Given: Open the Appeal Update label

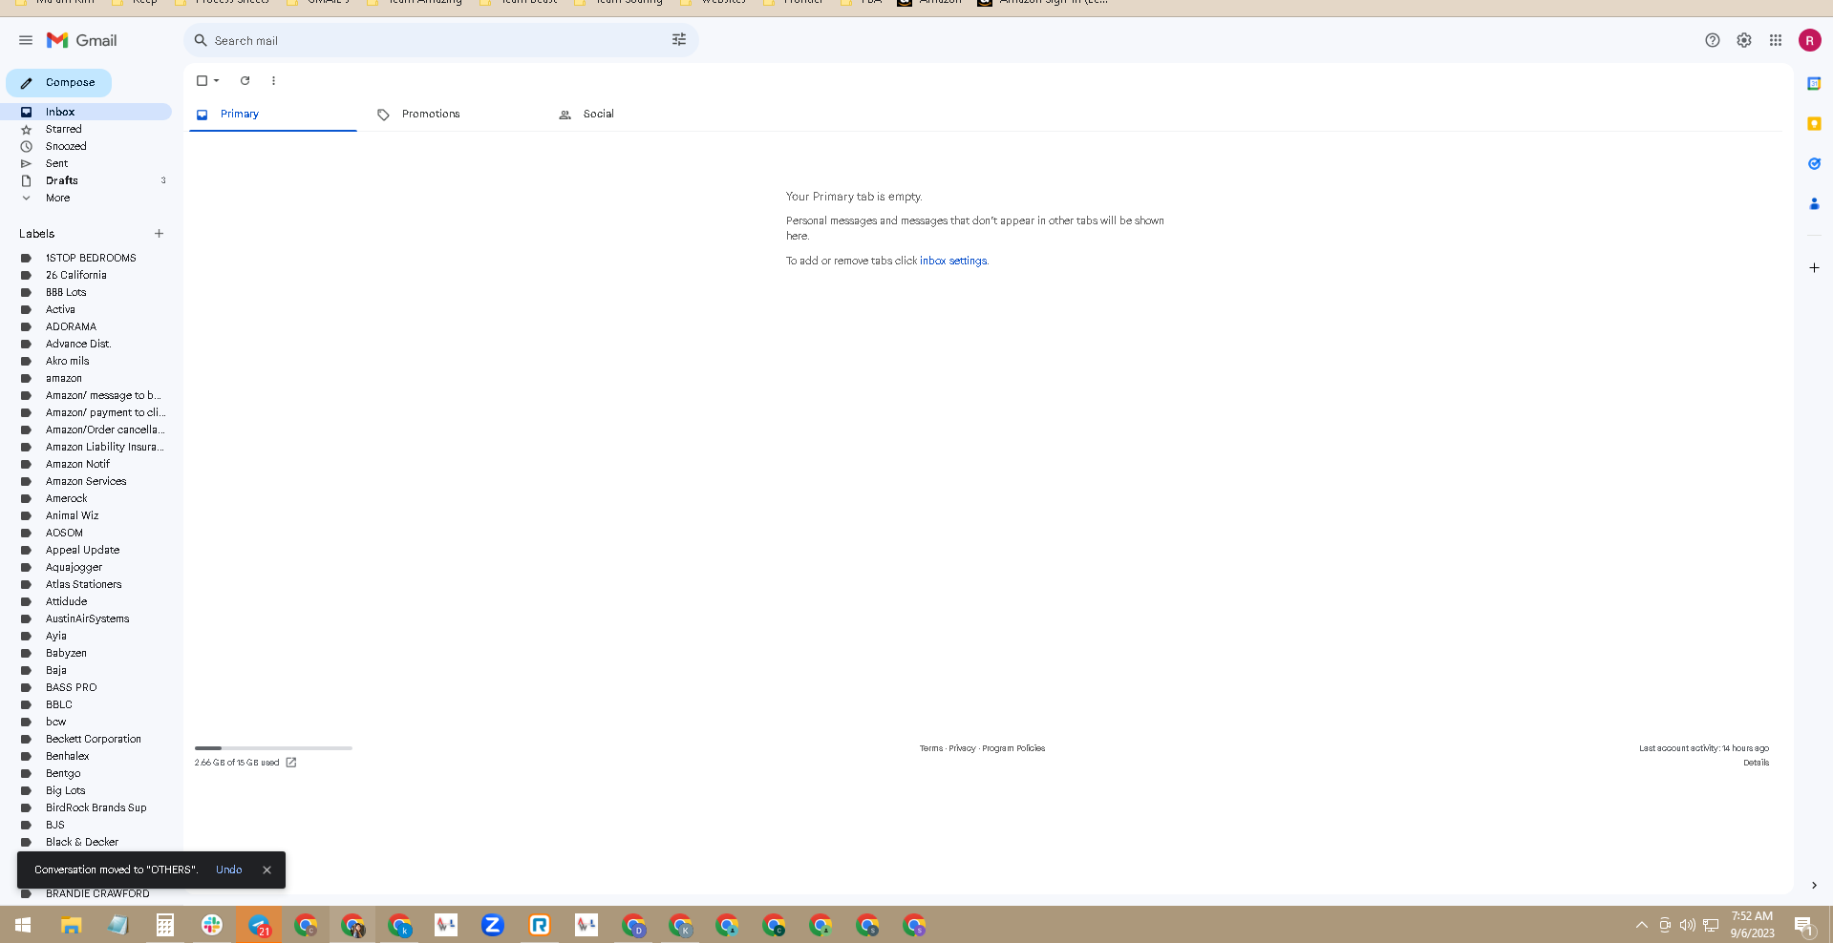Looking at the screenshot, I should click(x=82, y=551).
